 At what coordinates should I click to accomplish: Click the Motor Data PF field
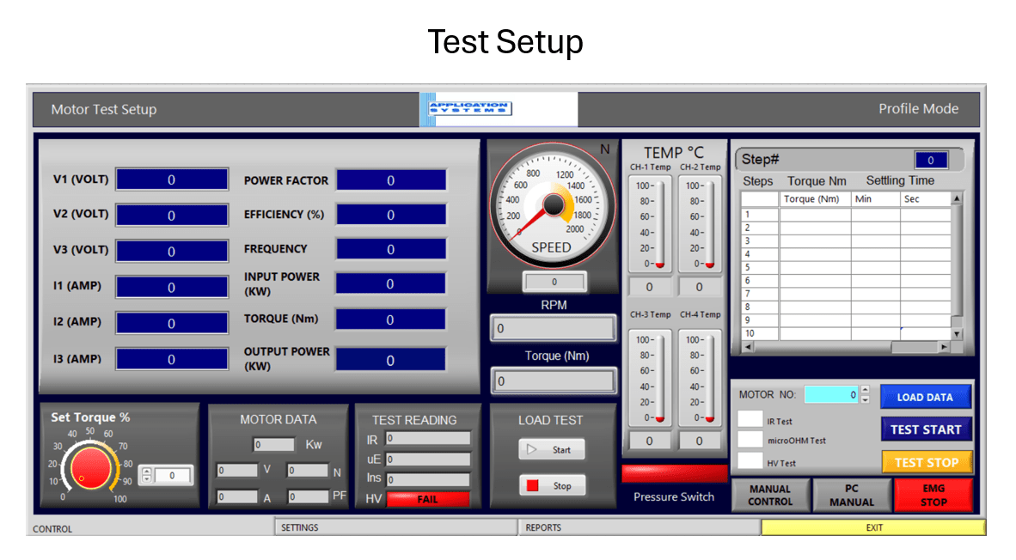(309, 497)
